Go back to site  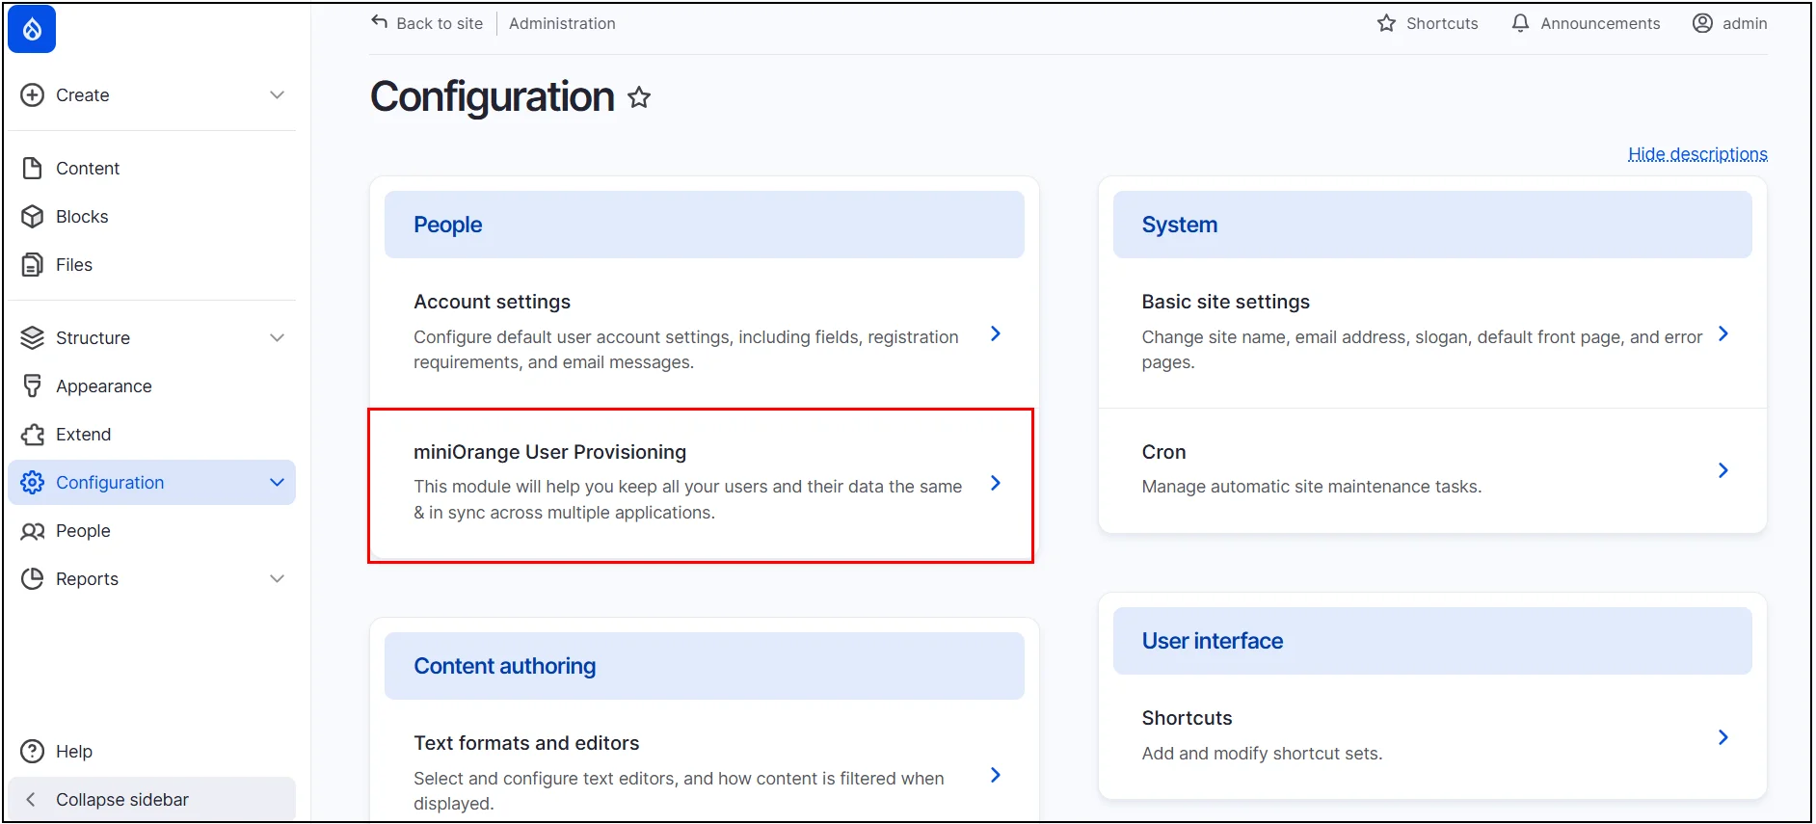pyautogui.click(x=427, y=23)
